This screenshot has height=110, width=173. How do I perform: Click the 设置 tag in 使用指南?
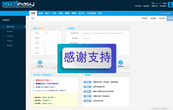(87, 82)
